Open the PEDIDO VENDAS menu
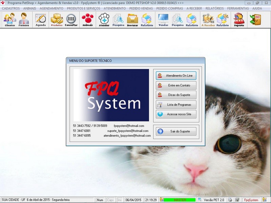 tap(141, 8)
